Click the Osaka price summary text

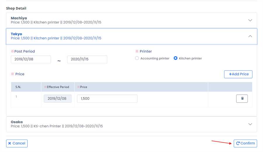[57, 126]
